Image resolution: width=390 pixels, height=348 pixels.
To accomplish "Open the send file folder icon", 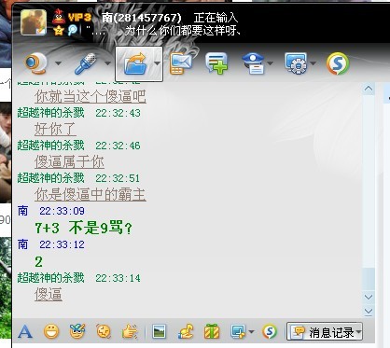I will [135, 63].
